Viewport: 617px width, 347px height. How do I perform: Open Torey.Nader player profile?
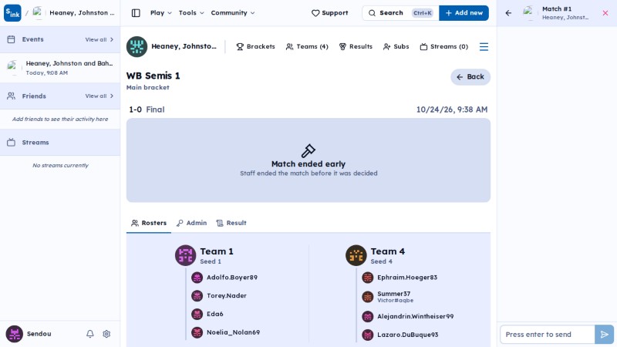pyautogui.click(x=226, y=296)
